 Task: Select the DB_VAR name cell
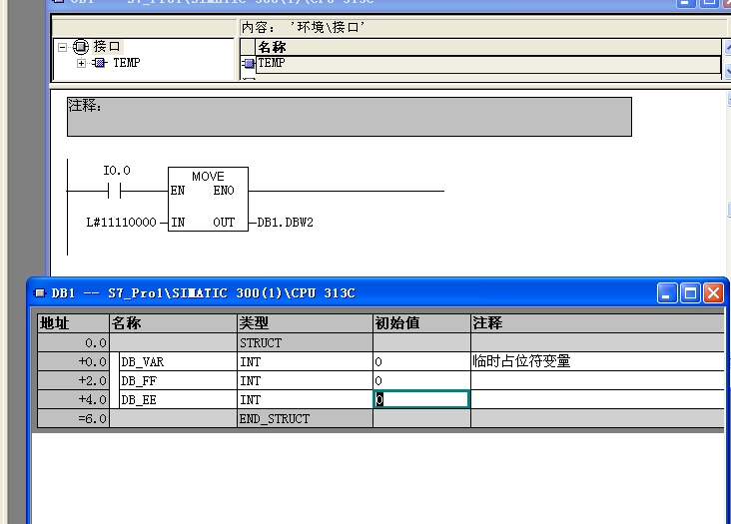176,361
